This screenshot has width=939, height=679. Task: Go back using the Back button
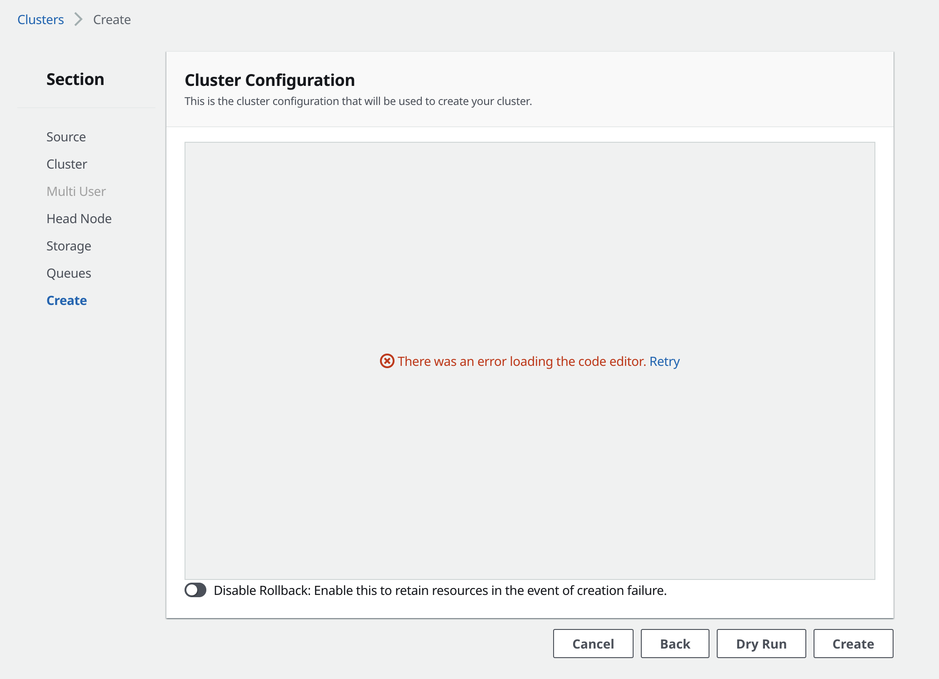(x=674, y=644)
